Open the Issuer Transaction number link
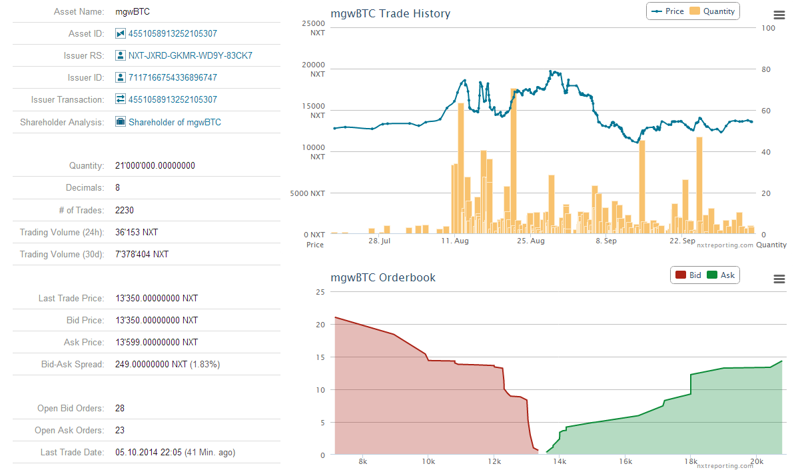 tap(173, 99)
